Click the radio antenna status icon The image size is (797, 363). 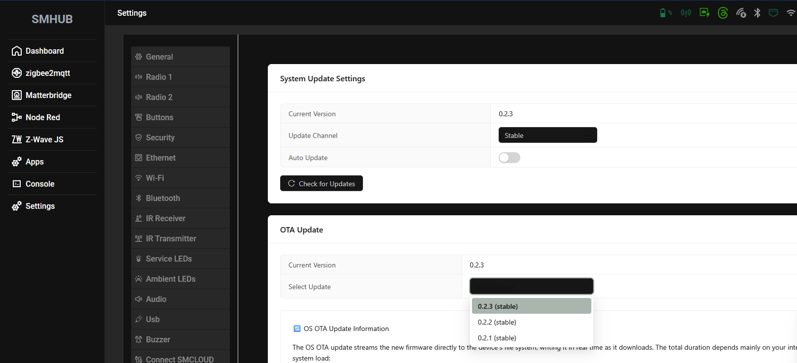[x=686, y=13]
